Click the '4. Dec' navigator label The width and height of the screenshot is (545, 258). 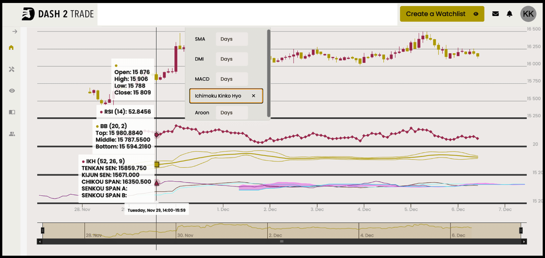click(x=367, y=236)
